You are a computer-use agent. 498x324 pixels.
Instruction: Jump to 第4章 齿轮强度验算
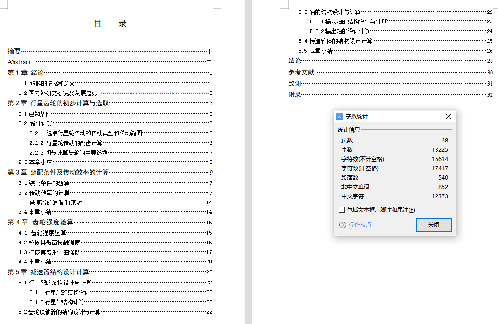[x=41, y=223]
